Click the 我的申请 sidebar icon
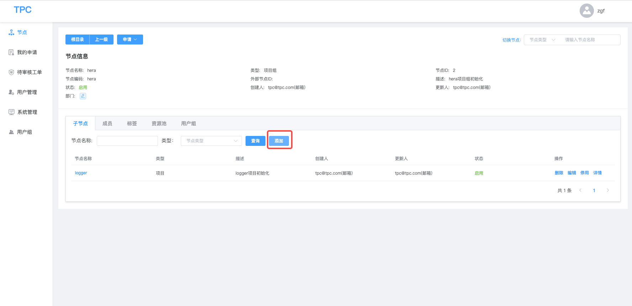The height and width of the screenshot is (306, 632). coord(11,52)
